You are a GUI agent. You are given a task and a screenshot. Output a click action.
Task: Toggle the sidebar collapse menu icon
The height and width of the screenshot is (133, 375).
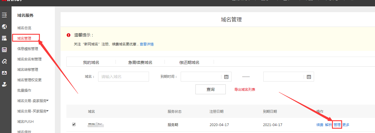[x=4, y=15]
